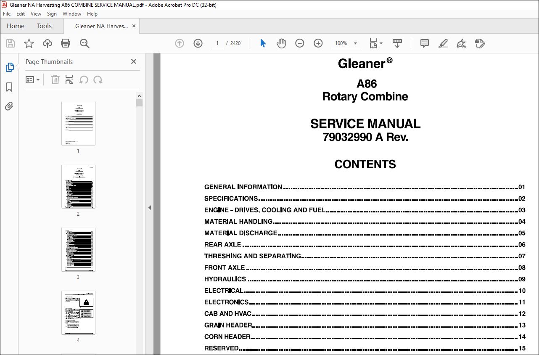This screenshot has height=355, width=539.
Task: Print the document with the printer icon
Action: tap(66, 43)
